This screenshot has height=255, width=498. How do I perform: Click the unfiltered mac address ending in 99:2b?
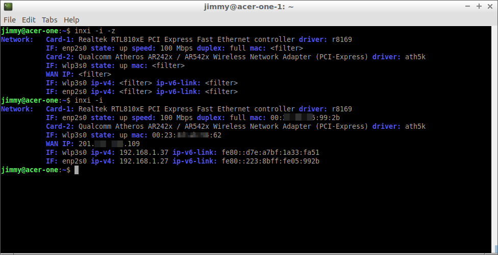click(305, 118)
